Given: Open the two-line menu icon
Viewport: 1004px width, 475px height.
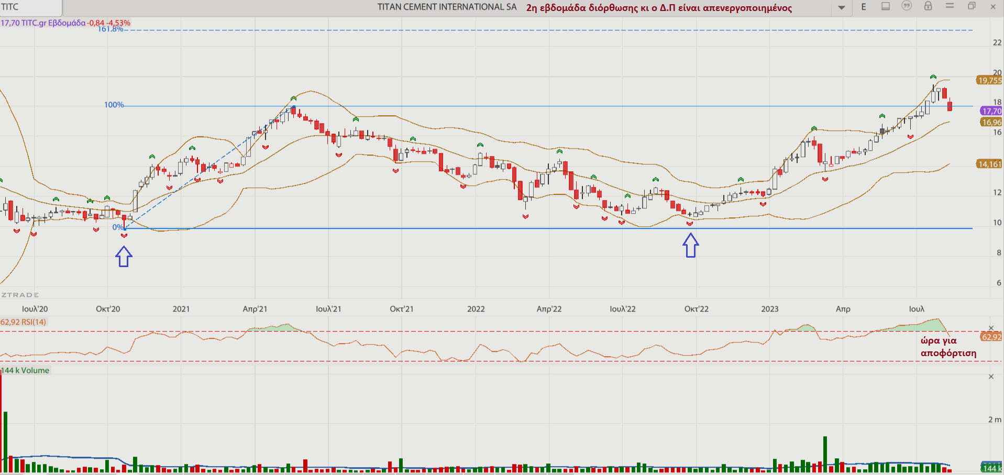Looking at the screenshot, I should coord(950,6).
